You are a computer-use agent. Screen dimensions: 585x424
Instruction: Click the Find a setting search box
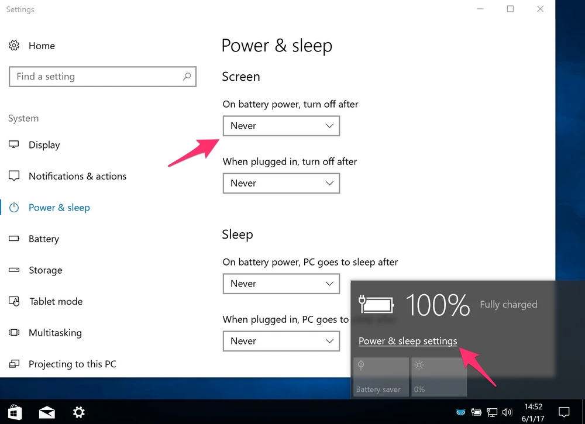pos(97,77)
